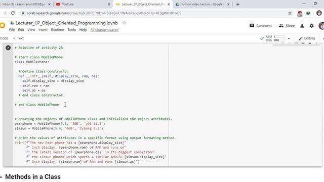Click the Methods in a Class heading
This screenshot has height=182, width=324.
(33, 177)
